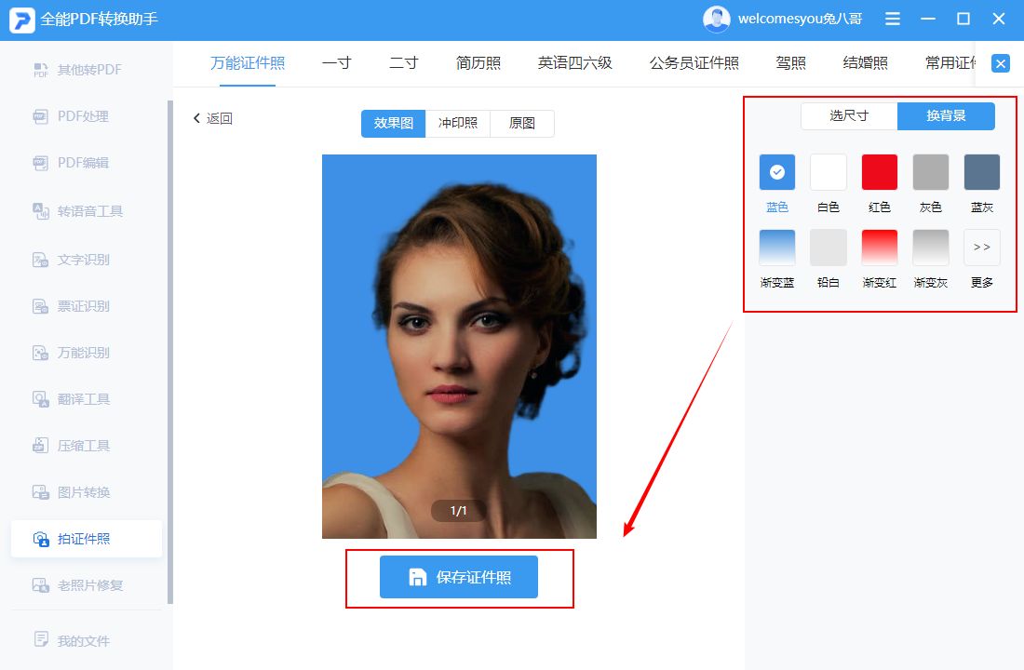Select the 红色 background swatch
The height and width of the screenshot is (670, 1024).
pos(879,172)
